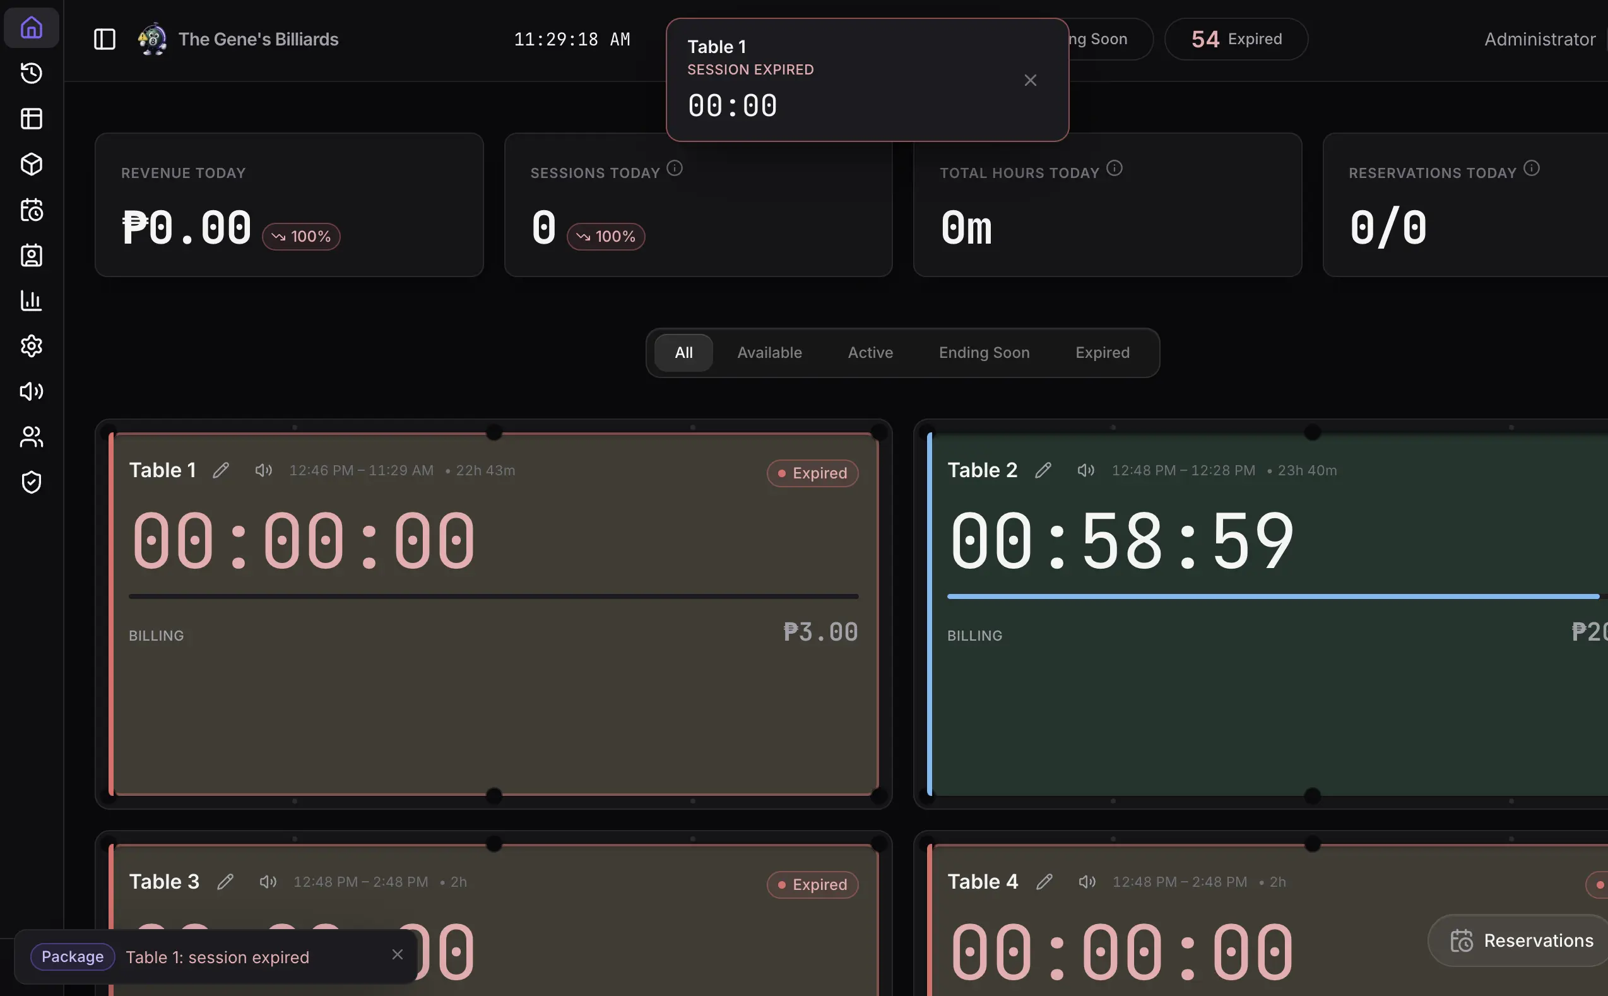
Task: Click Revenue Today 100% trend badge
Action: coord(301,237)
